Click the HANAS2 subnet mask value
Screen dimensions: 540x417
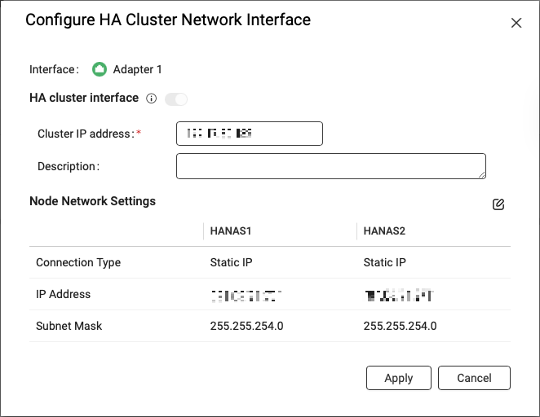click(400, 326)
